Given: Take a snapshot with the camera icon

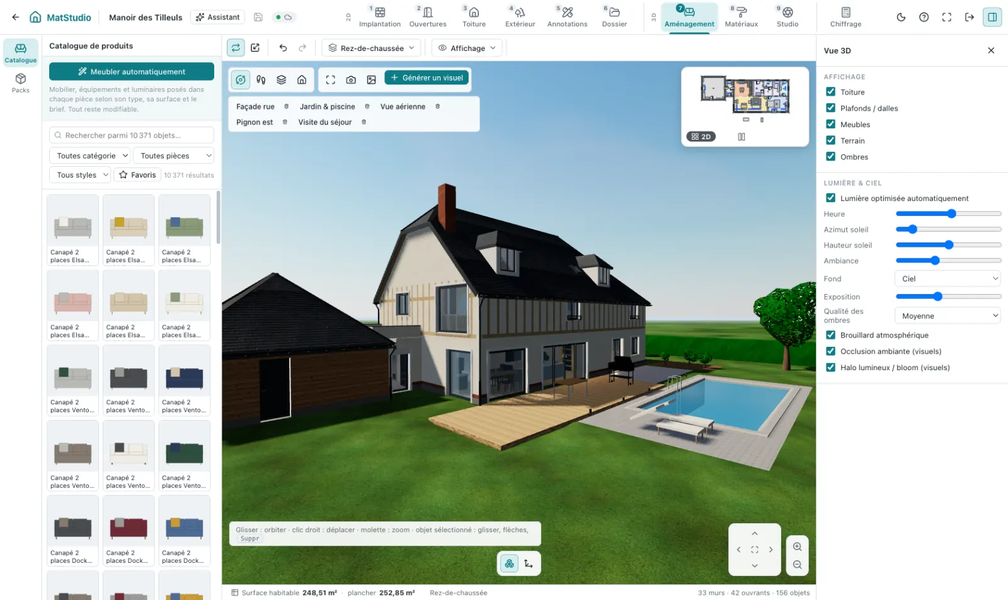Looking at the screenshot, I should (351, 79).
